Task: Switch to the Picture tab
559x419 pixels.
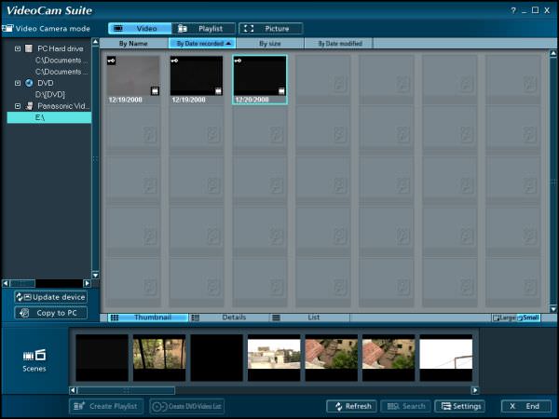Action: (271, 29)
